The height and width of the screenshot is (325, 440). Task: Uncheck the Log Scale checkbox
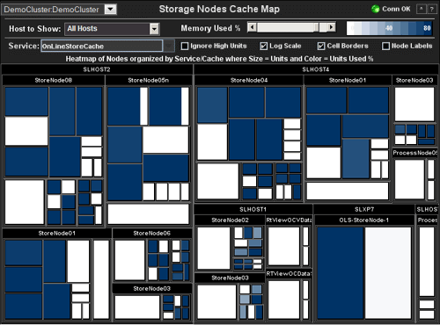pos(263,46)
